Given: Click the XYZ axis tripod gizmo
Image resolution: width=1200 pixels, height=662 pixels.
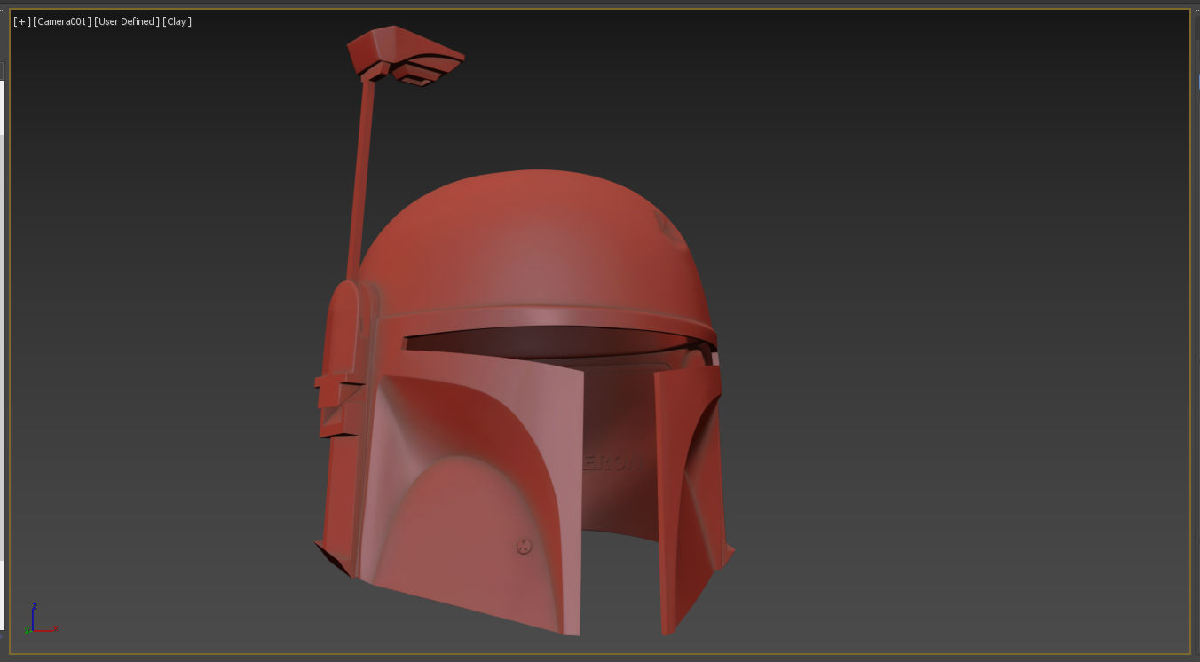Looking at the screenshot, I should click(40, 619).
